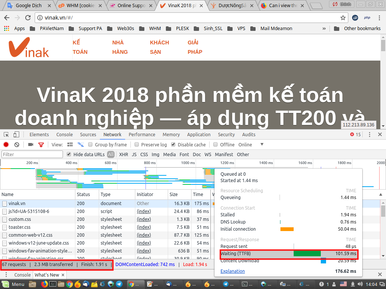386x289 pixels.
Task: Open the NHÀ HÀNG menu link
Action: tap(120, 47)
